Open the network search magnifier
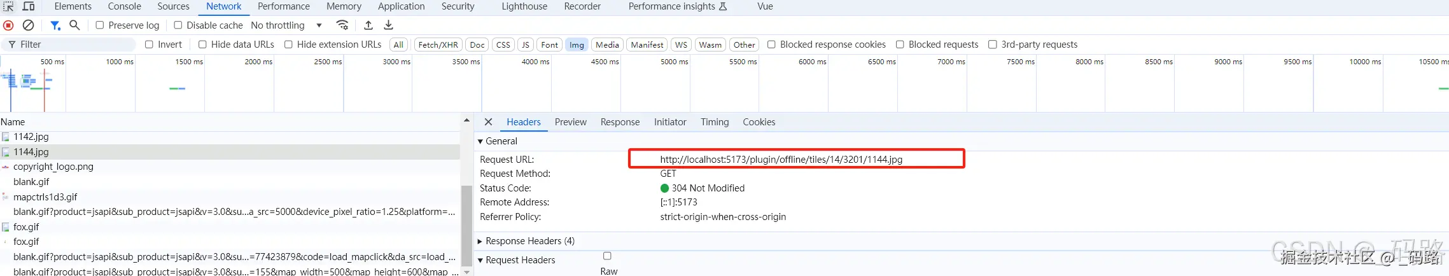This screenshot has height=276, width=1449. point(74,25)
